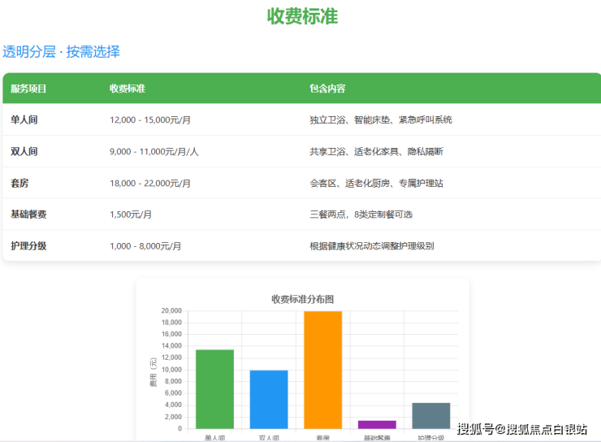Screen dimensions: 601x442
Task: Click the 服务项目 table column header
Action: click(x=28, y=89)
